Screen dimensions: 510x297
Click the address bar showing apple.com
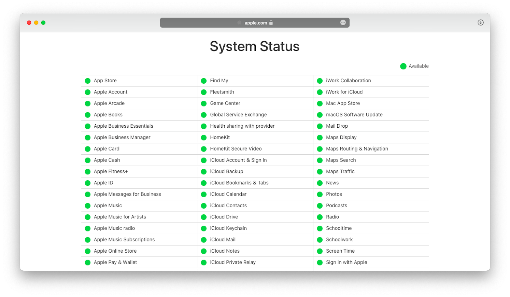(255, 23)
